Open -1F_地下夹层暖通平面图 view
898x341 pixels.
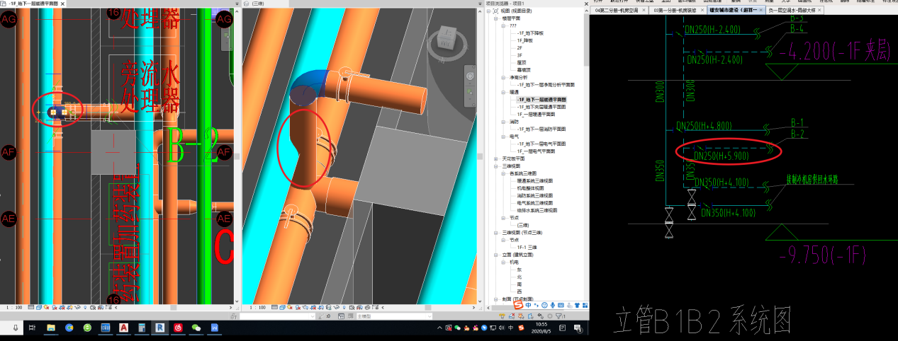541,107
